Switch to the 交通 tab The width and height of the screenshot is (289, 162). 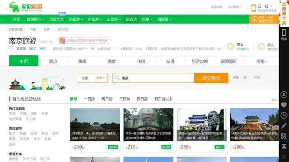click(x=170, y=61)
